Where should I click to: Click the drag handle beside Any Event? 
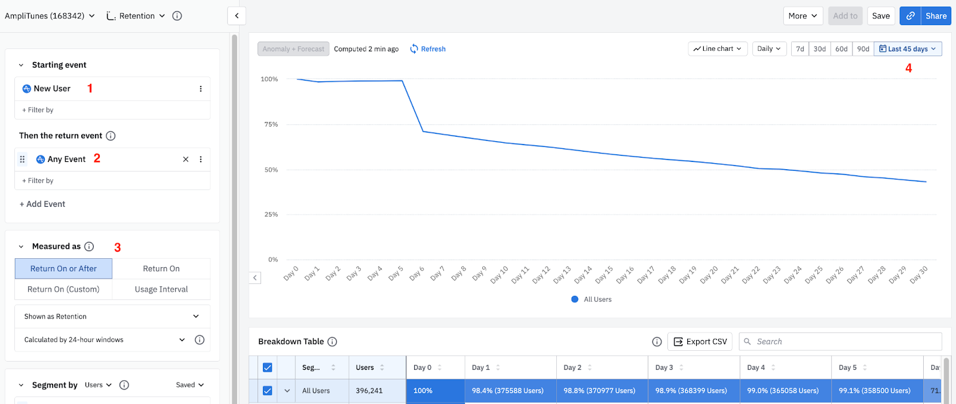[22, 160]
